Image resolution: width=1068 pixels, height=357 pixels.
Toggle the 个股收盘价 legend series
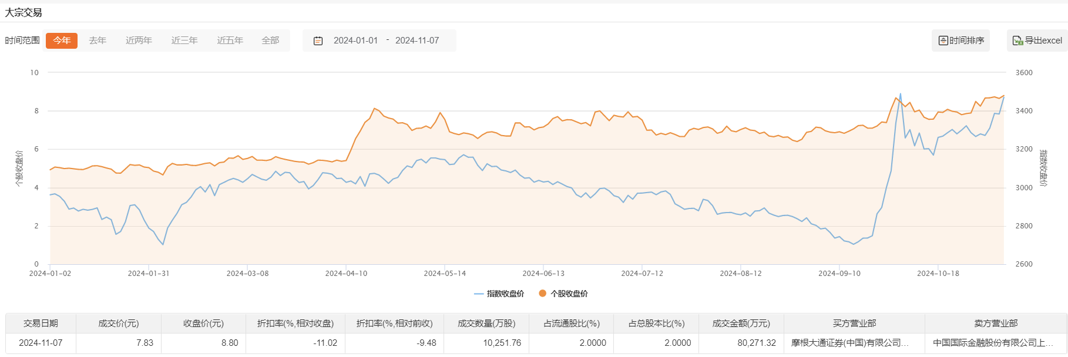pyautogui.click(x=563, y=294)
